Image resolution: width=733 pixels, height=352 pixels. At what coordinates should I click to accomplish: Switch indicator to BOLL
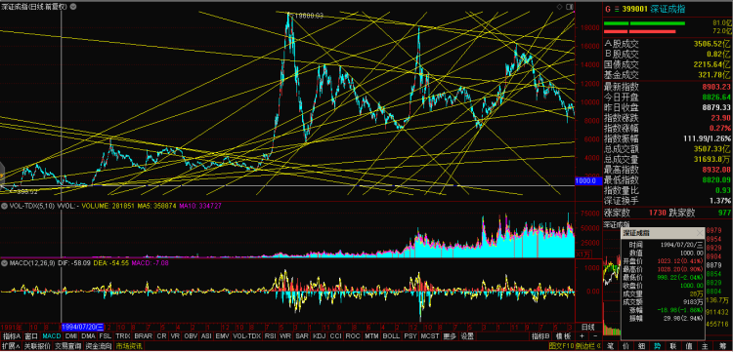[391, 336]
